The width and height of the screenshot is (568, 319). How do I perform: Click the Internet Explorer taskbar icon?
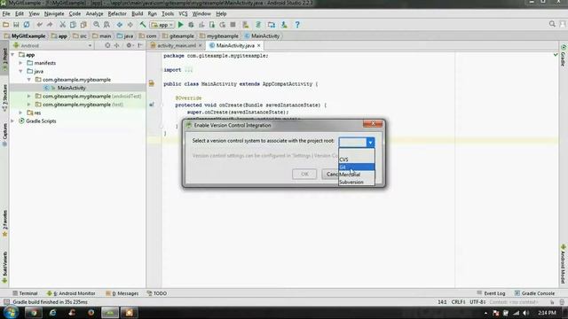point(53,313)
